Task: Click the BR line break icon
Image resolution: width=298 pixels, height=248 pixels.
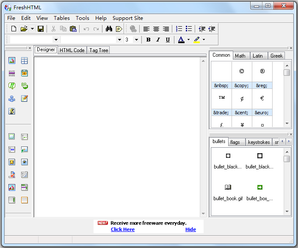Action: point(25,86)
